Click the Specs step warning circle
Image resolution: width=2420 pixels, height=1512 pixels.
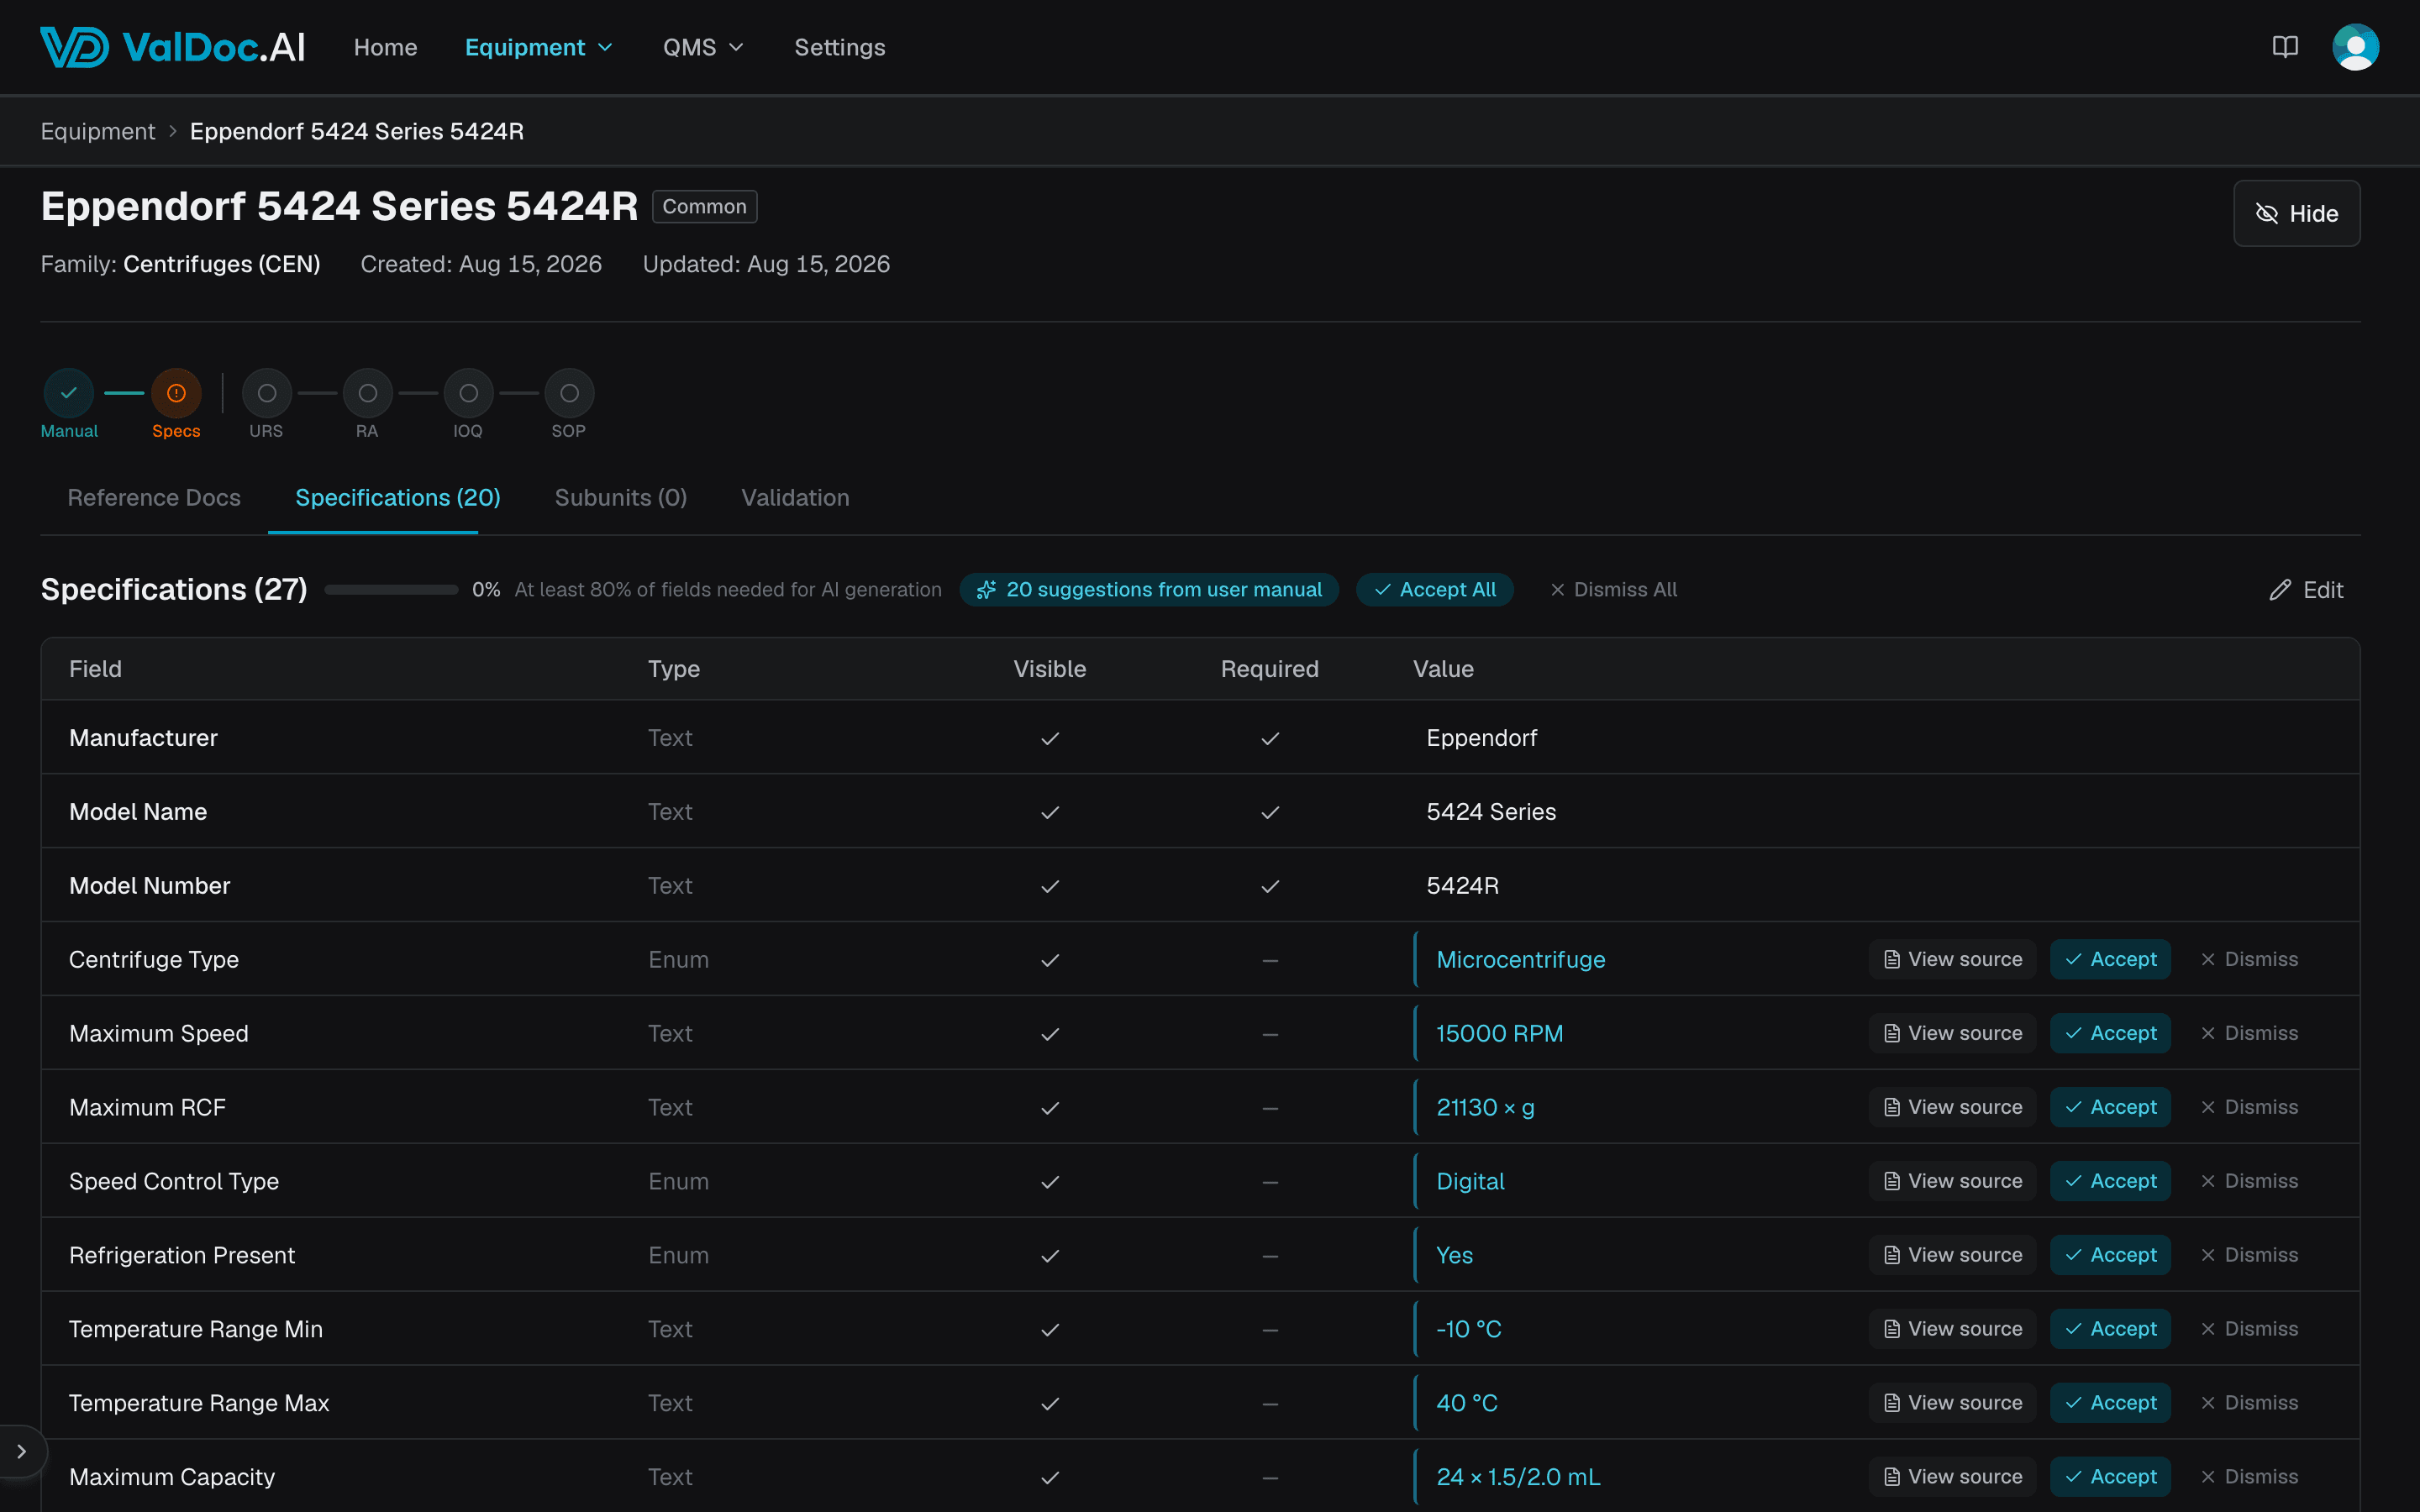(x=176, y=393)
